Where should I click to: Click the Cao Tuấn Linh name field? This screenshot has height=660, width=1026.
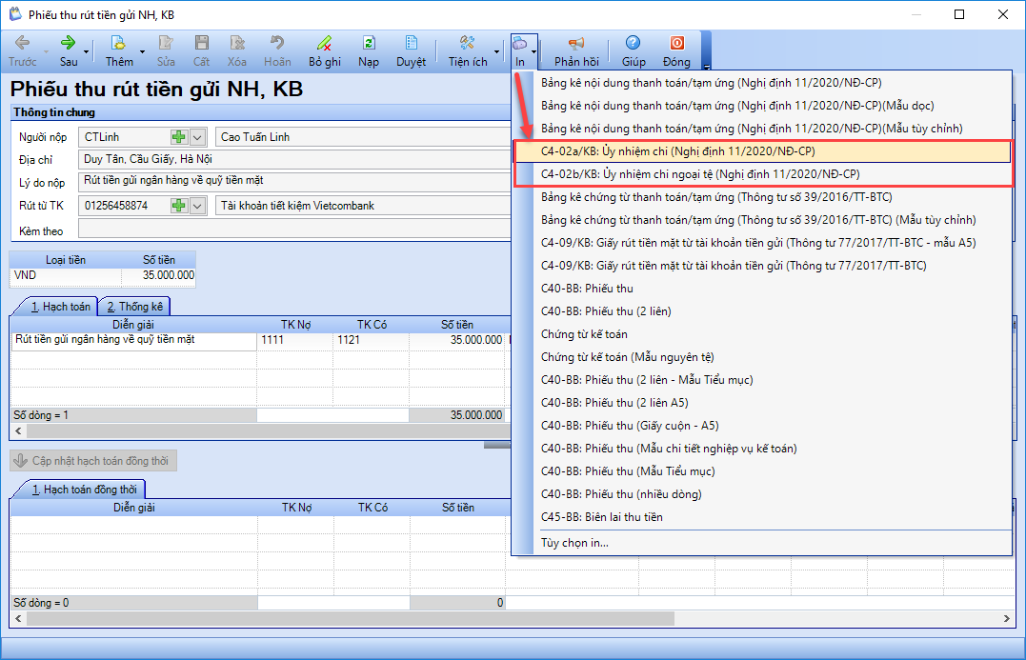coord(363,137)
